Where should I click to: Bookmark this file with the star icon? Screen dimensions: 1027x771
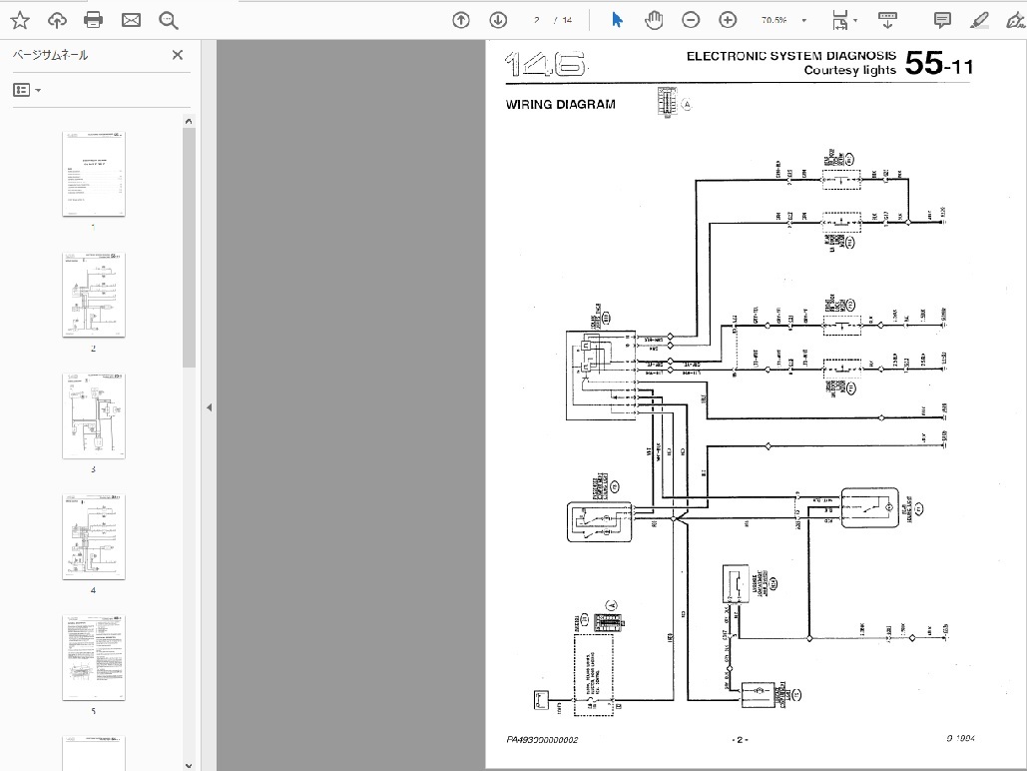(20, 20)
